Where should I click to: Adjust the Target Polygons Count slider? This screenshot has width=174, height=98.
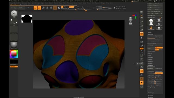coord(155,77)
